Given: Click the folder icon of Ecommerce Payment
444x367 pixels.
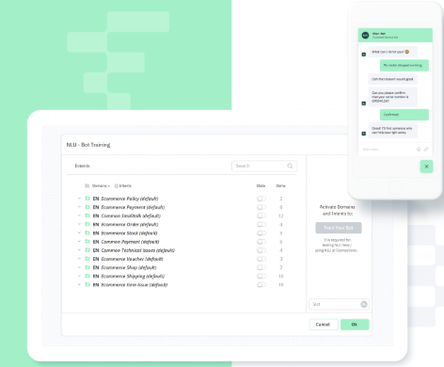Looking at the screenshot, I should pos(87,207).
